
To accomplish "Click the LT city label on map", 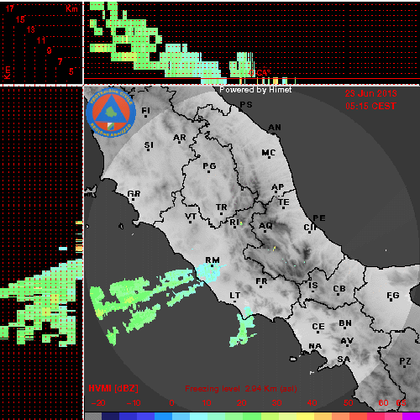I will tap(235, 296).
